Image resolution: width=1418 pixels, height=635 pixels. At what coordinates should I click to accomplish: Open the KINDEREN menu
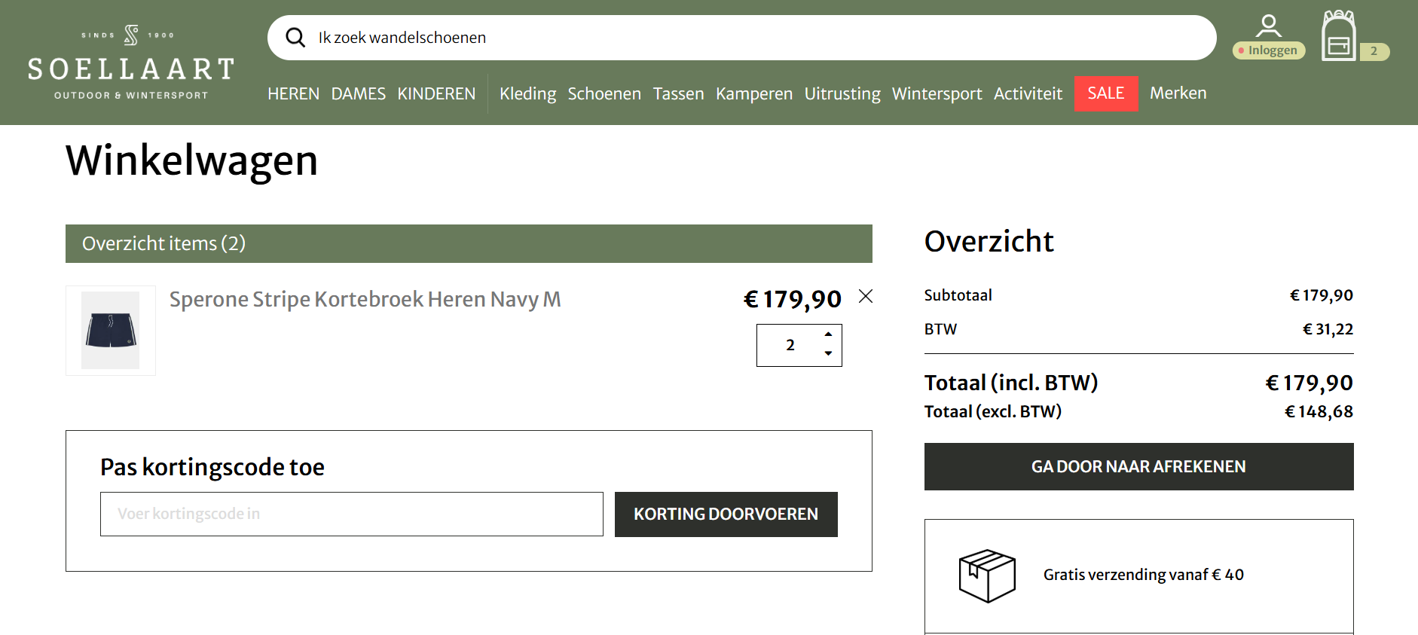click(436, 93)
